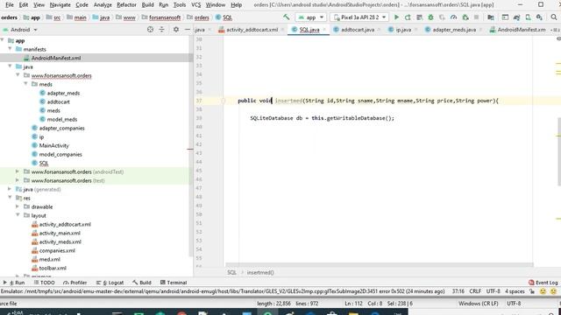Open the File menu
Image resolution: width=561 pixels, height=315 pixels.
coord(10,4)
